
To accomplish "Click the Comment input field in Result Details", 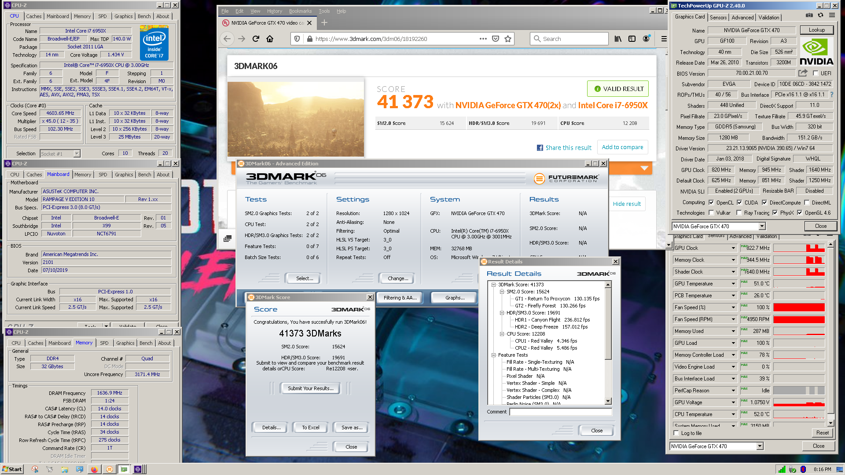I will click(x=561, y=412).
